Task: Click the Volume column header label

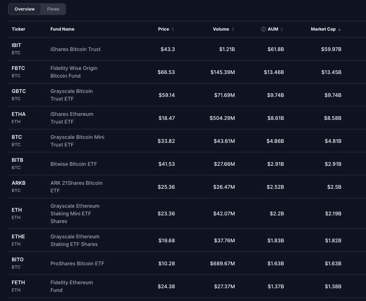Action: click(221, 29)
